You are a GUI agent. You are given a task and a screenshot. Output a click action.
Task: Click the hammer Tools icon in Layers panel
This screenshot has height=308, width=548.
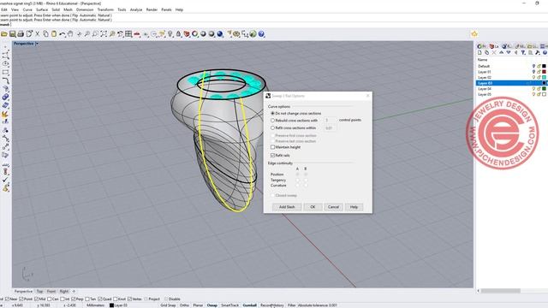tap(538, 52)
